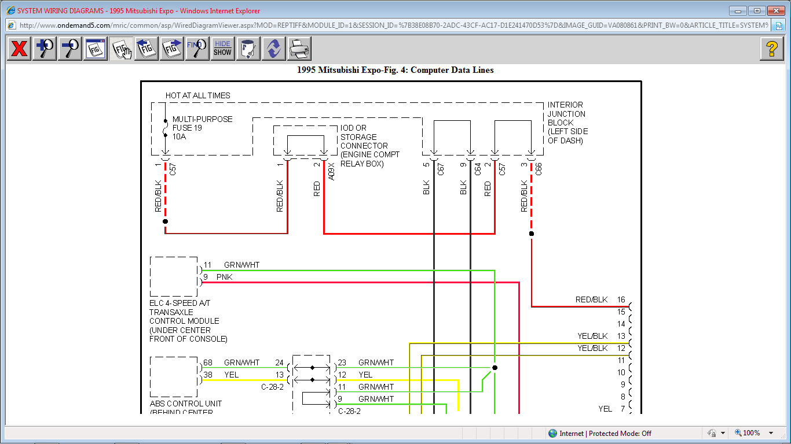Click the 'YEL' label at pin 7
Screen dimensions: 791x444
(x=605, y=409)
